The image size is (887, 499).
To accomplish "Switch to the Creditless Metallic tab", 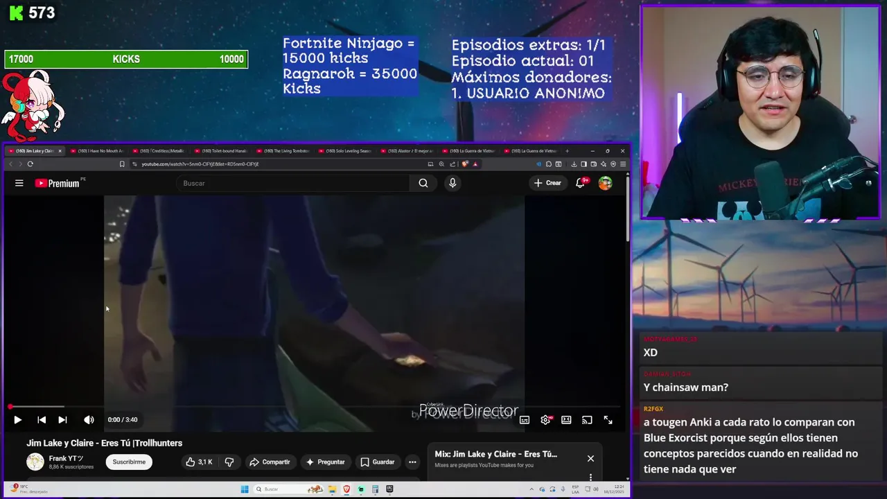I will coord(159,151).
